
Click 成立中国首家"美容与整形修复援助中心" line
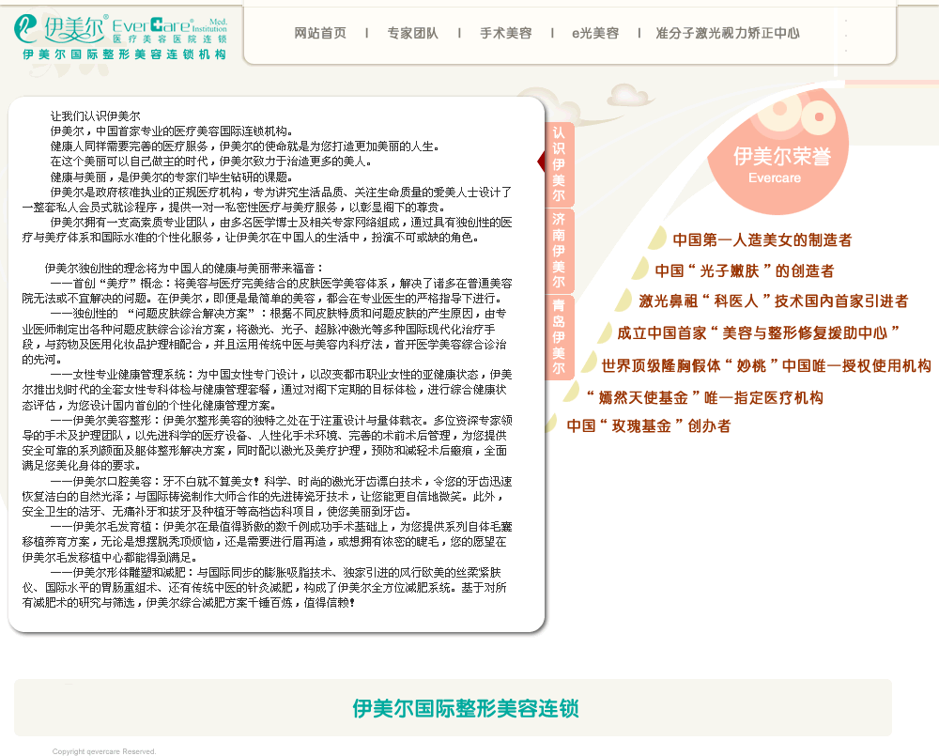(758, 332)
